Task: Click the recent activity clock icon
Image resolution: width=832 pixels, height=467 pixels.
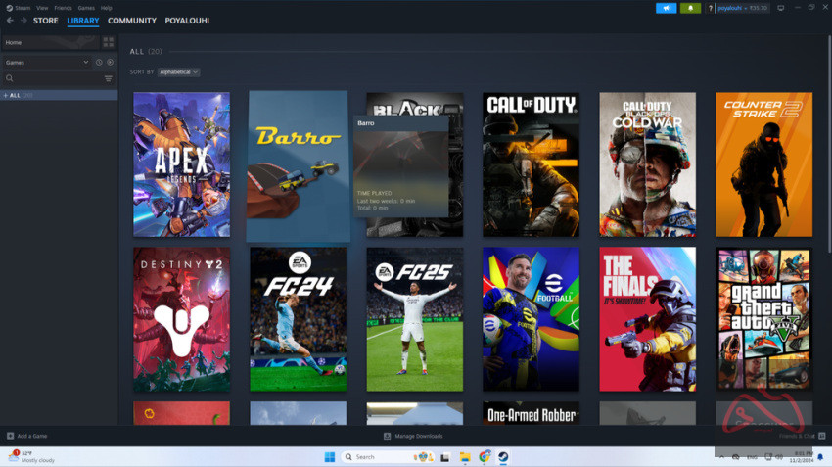Action: pos(99,62)
